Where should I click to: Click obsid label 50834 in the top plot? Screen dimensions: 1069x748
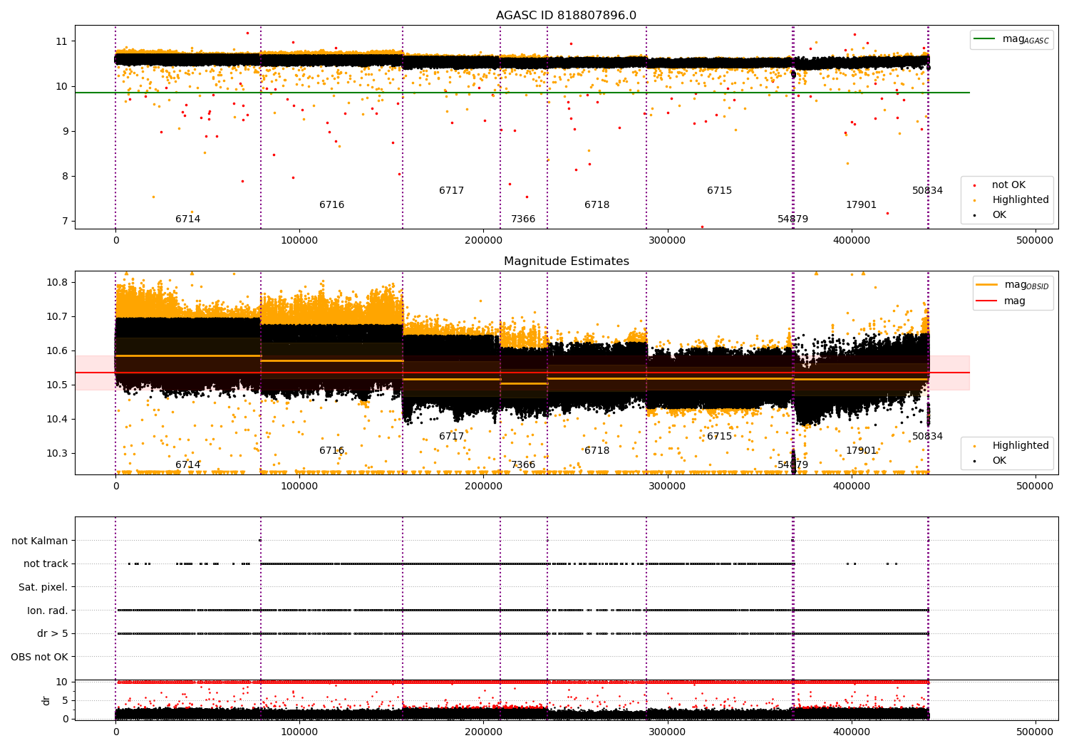pos(928,191)
